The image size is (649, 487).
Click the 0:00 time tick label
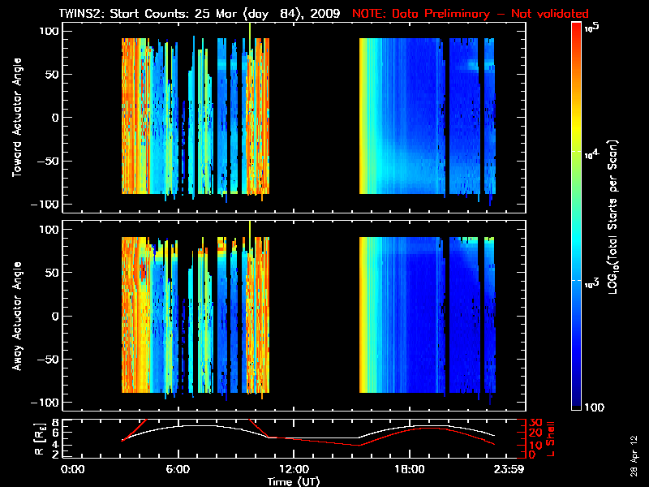coord(74,470)
